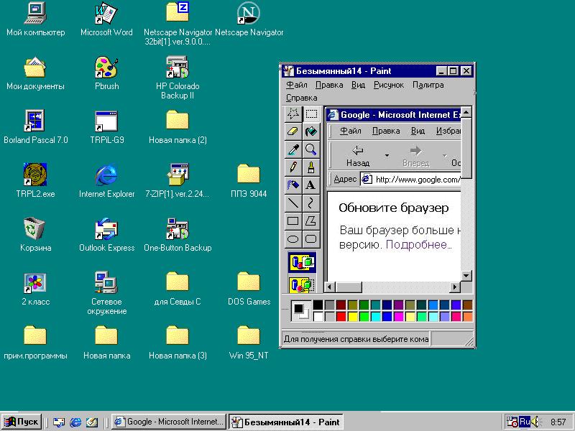Select the Сетевое окружение desktop icon
Viewport: 575px width, 431px height.
tap(106, 293)
